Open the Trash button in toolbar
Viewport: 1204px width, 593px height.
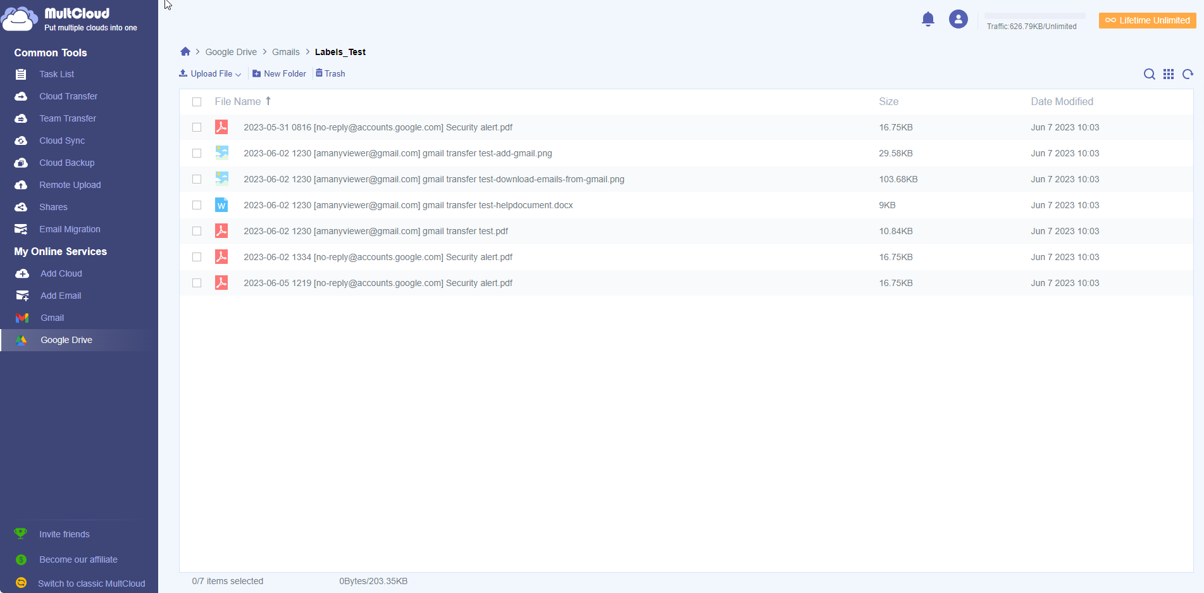coord(330,73)
